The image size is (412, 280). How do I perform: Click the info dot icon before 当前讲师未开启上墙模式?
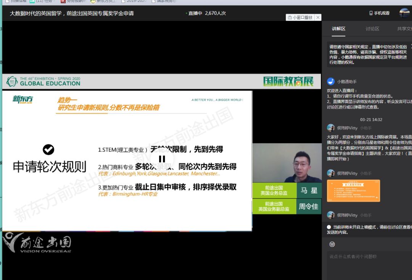pyautogui.click(x=329, y=227)
